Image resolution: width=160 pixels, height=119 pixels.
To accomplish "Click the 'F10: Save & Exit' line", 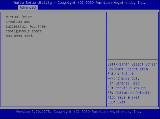I will [x=123, y=97].
